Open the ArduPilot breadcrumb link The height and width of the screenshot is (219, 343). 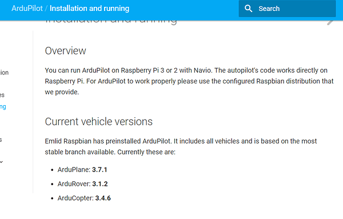pos(27,9)
